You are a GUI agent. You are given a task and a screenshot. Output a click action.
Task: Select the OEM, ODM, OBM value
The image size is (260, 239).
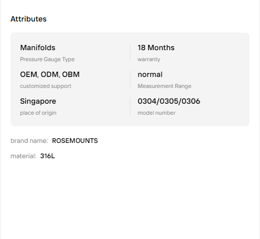point(50,75)
